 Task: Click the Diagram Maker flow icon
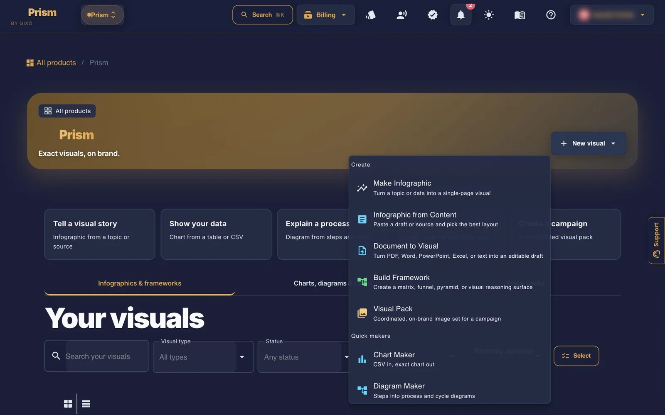(x=362, y=391)
